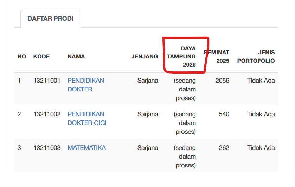Select code 13211001 cell
This screenshot has width=295, height=187.
pyautogui.click(x=47, y=81)
